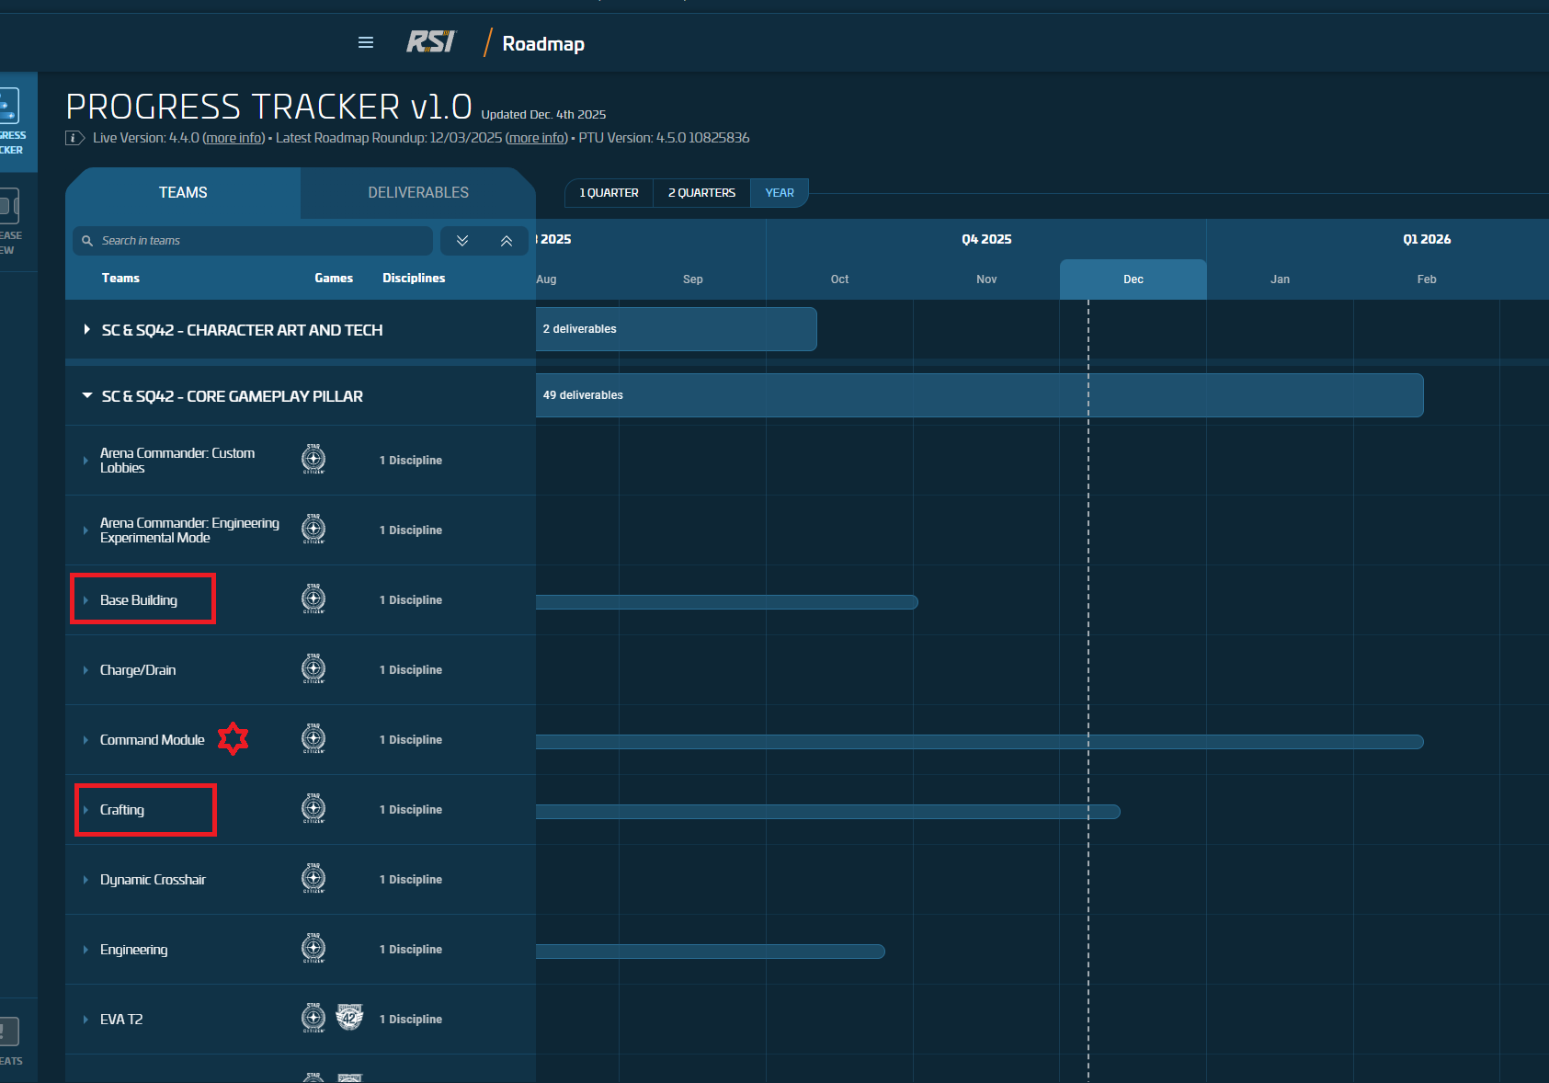Click the Teams column header
This screenshot has height=1083, width=1549.
[120, 278]
